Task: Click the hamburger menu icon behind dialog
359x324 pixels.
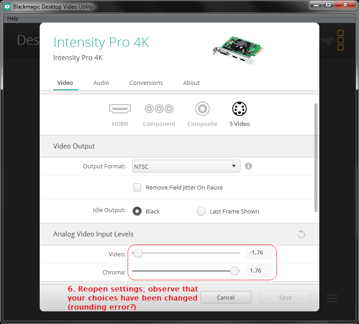Action: 332,298
